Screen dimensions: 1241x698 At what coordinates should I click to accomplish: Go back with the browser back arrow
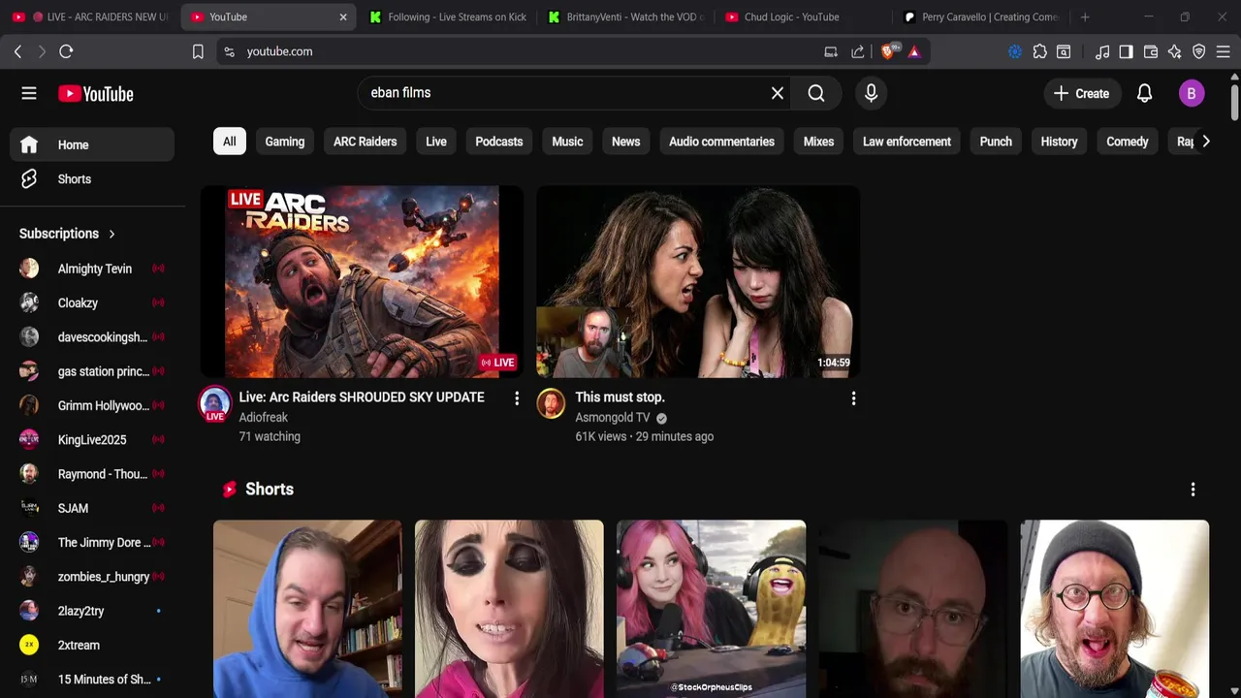(x=17, y=51)
